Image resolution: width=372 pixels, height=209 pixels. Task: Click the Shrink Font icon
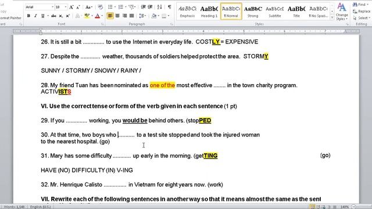78,7
